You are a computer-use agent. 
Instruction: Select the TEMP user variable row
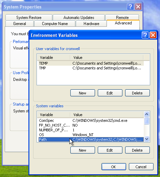click(x=91, y=63)
